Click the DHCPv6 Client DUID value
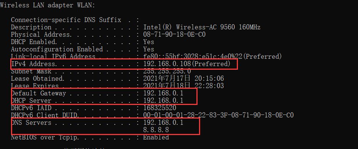The width and height of the screenshot is (358, 149). click(x=218, y=115)
